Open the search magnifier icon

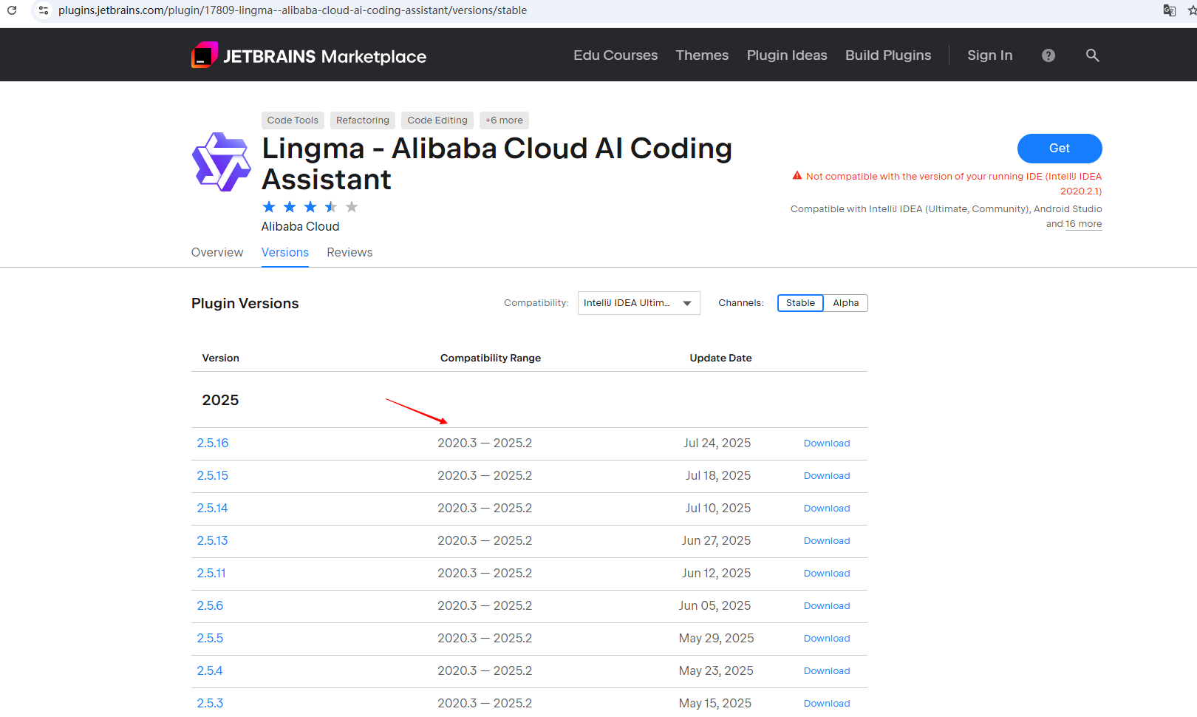click(x=1092, y=55)
